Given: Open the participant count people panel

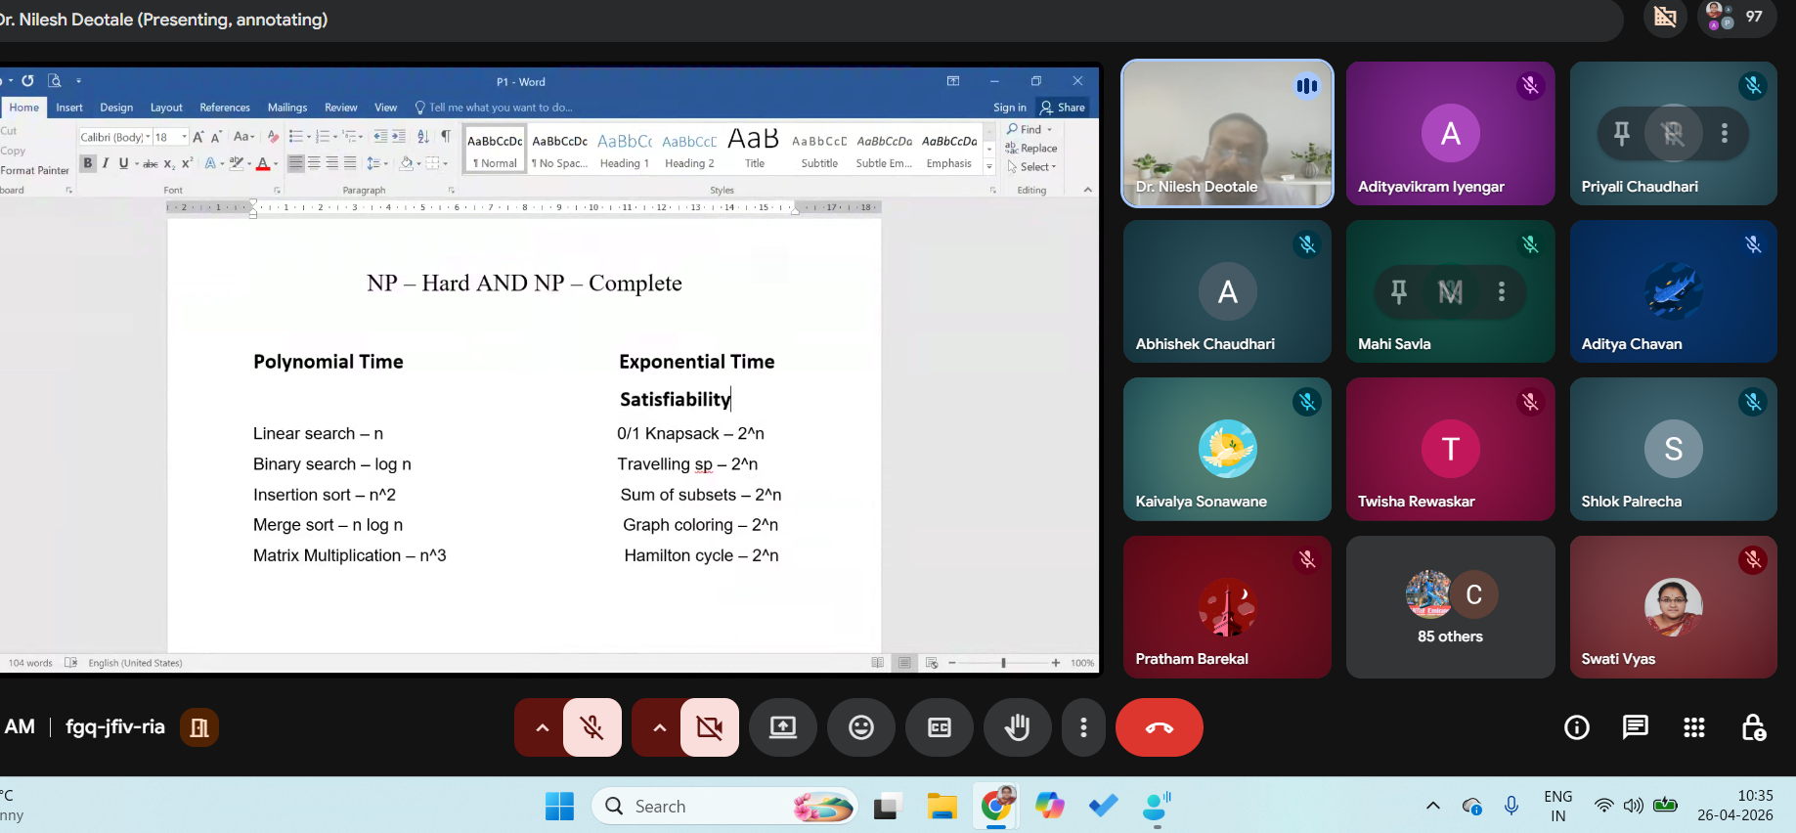Looking at the screenshot, I should click(1736, 17).
